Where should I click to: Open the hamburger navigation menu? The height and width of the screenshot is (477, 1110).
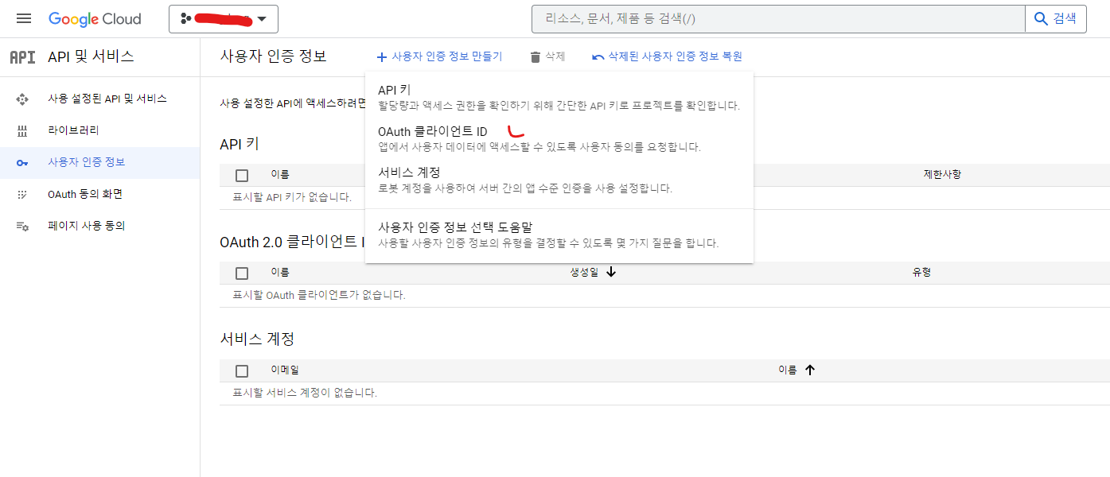tap(24, 18)
